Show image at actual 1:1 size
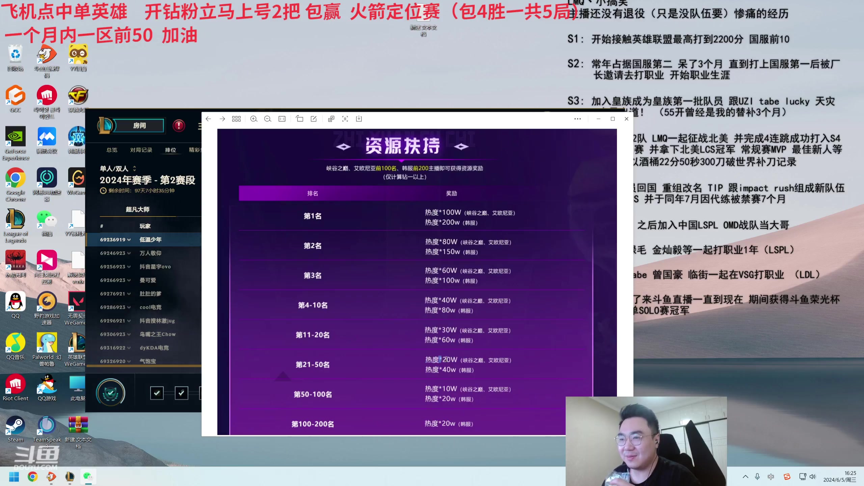This screenshot has height=486, width=864. click(x=282, y=119)
